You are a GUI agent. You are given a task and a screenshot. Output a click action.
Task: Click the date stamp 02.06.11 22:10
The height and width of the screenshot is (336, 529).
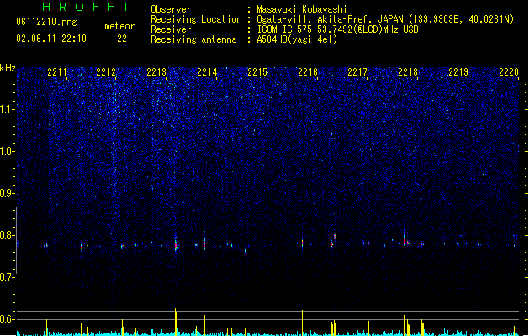pyautogui.click(x=51, y=39)
